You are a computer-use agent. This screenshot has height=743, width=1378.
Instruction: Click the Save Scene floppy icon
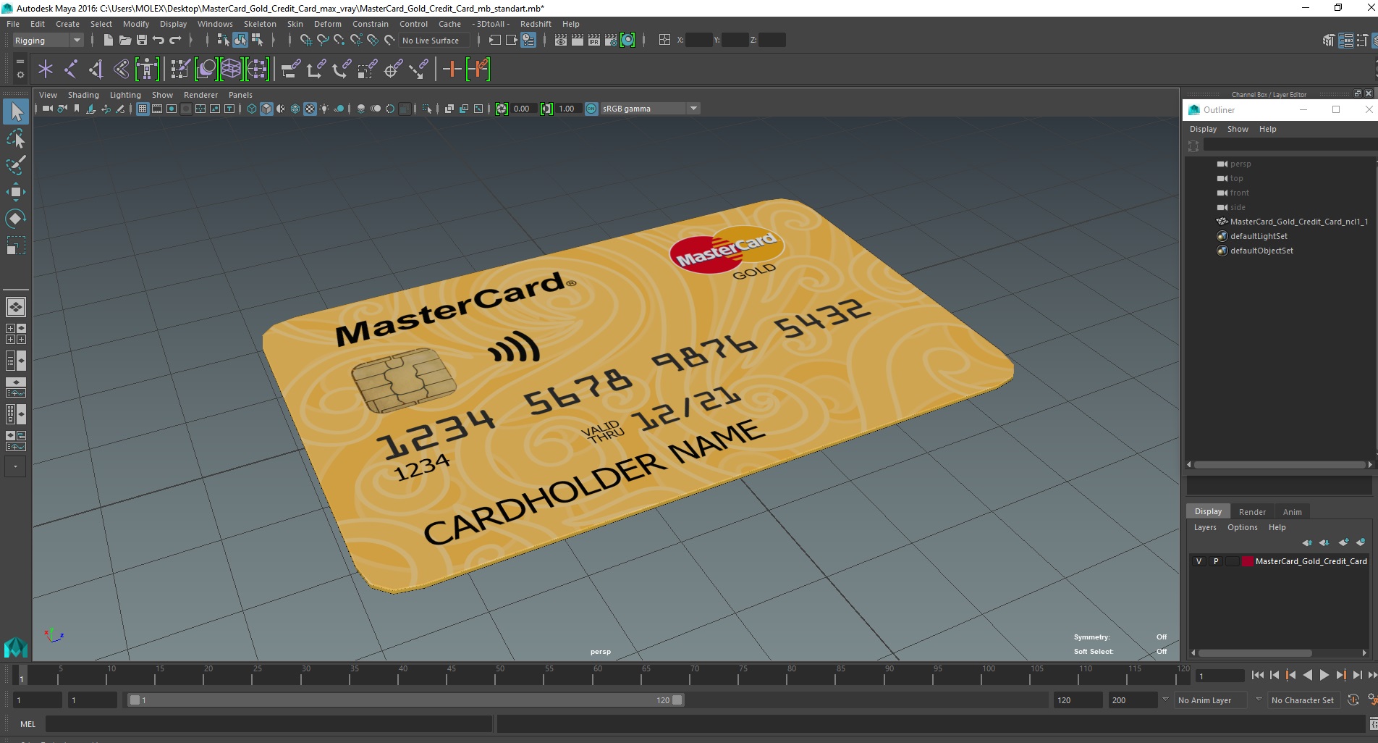pos(142,41)
